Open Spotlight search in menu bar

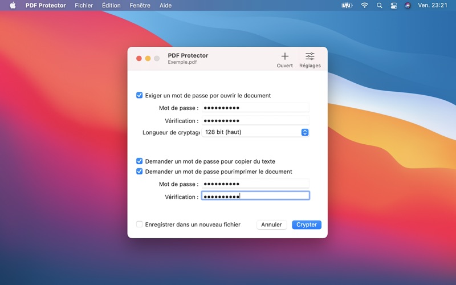pos(379,5)
